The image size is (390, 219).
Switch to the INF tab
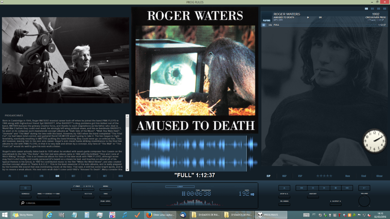click(89, 176)
